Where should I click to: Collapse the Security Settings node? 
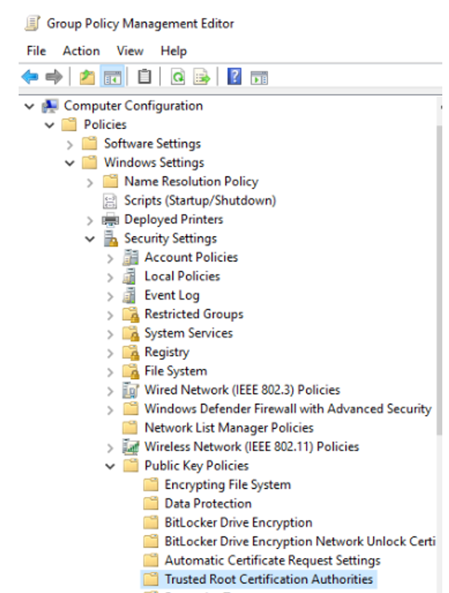[x=90, y=239]
